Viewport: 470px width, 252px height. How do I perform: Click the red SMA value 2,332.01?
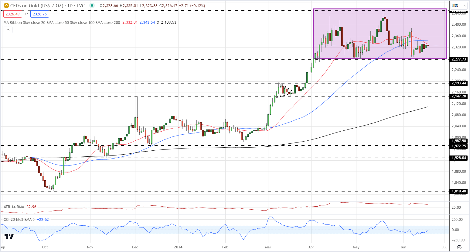(x=130, y=22)
